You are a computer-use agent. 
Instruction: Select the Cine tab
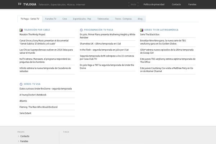point(64,18)
